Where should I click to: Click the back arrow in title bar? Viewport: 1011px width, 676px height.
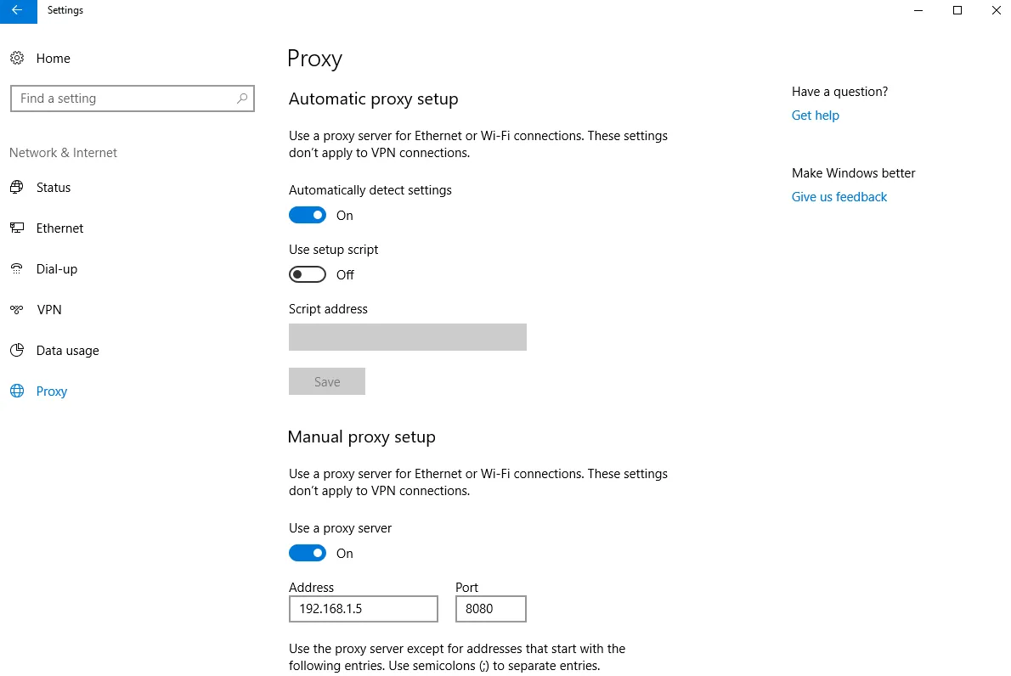(x=18, y=11)
